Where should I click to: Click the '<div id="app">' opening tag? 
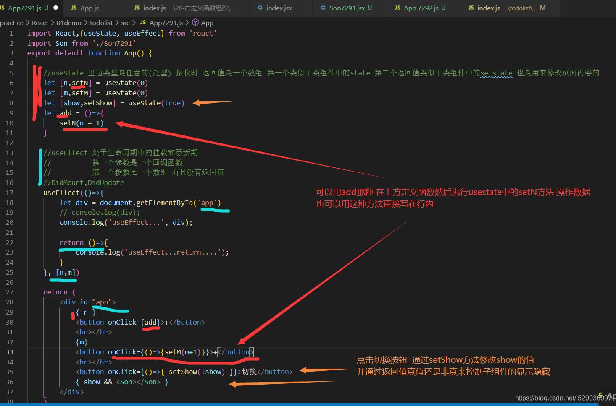[x=87, y=302]
